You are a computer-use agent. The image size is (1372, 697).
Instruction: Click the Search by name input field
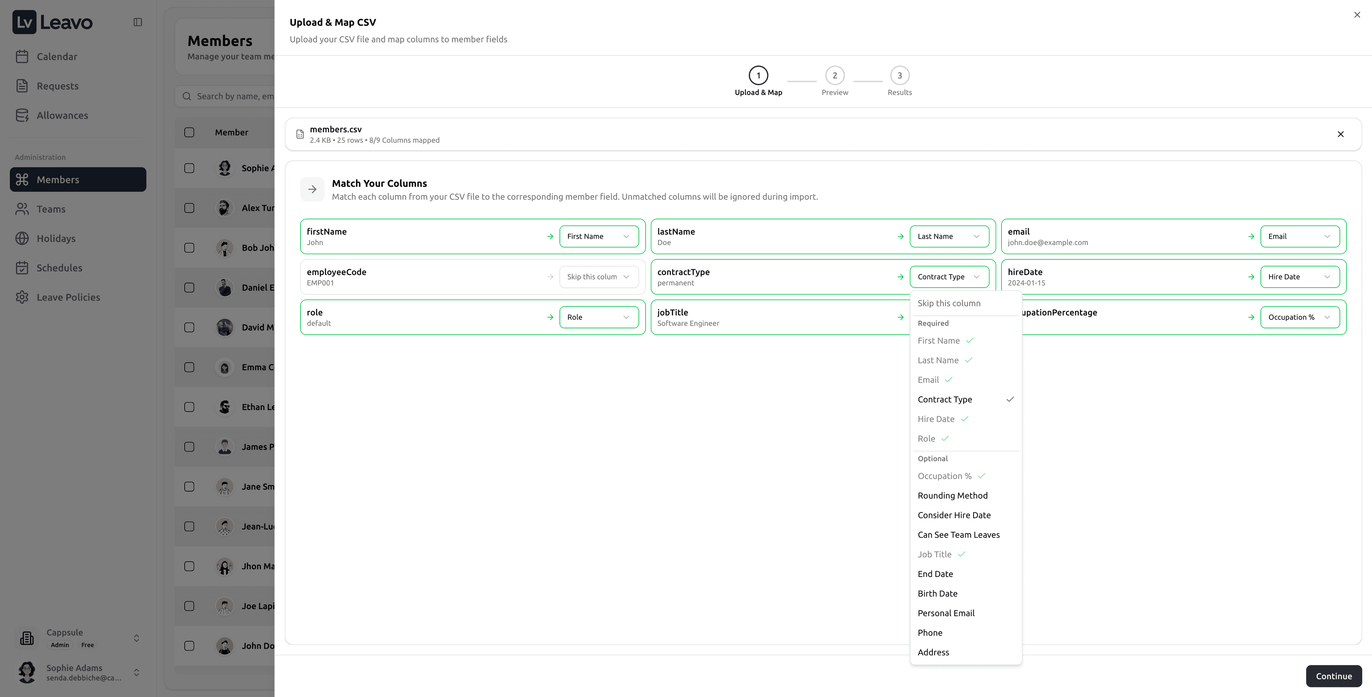234,96
